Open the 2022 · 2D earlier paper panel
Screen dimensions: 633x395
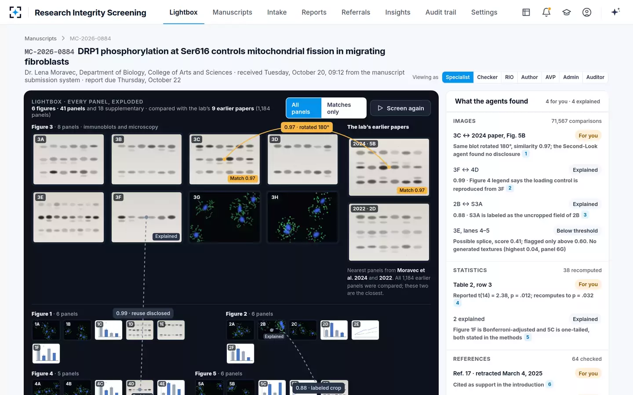point(389,232)
